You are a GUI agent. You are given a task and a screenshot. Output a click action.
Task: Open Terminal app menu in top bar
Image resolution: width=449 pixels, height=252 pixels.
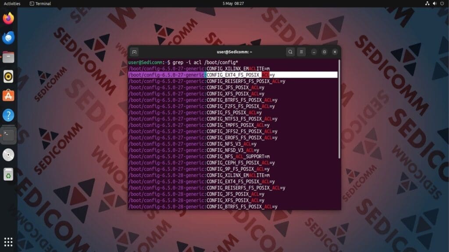pos(40,3)
